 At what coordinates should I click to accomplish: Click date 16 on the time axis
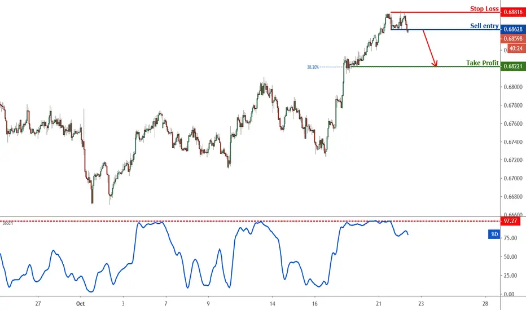(x=315, y=304)
